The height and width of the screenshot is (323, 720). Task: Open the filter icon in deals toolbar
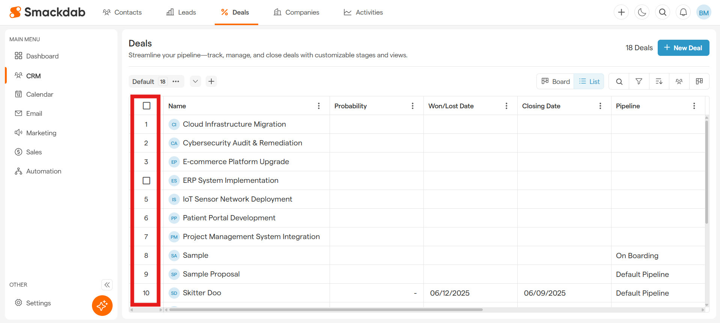tap(639, 81)
